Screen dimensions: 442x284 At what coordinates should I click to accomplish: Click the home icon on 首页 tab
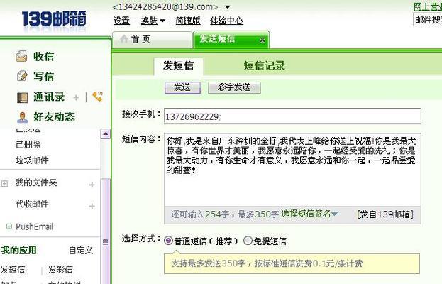[124, 38]
